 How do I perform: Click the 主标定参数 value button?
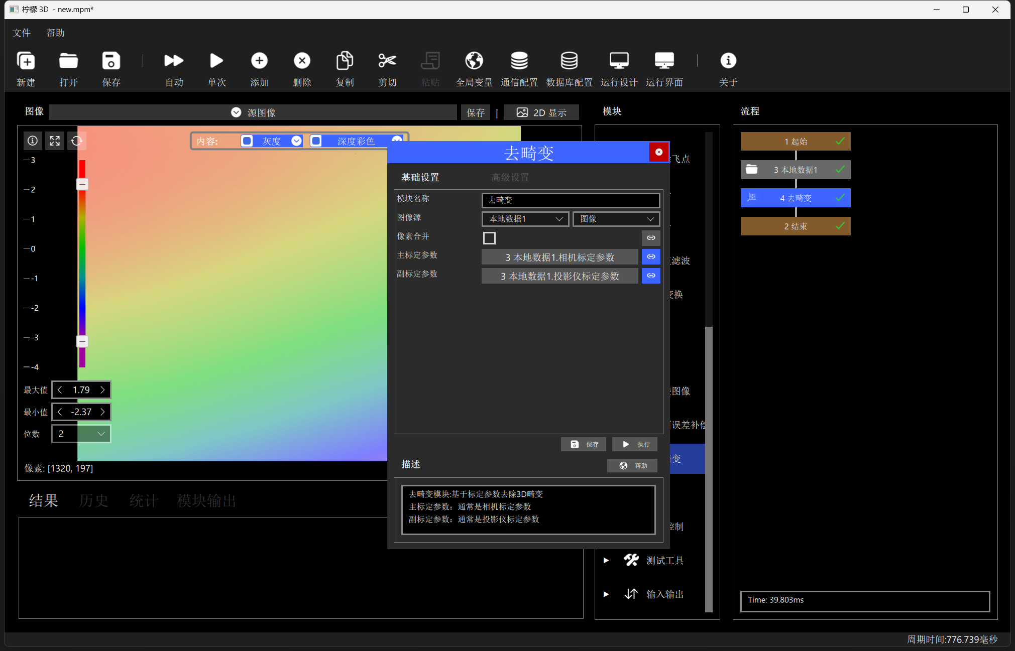point(560,257)
